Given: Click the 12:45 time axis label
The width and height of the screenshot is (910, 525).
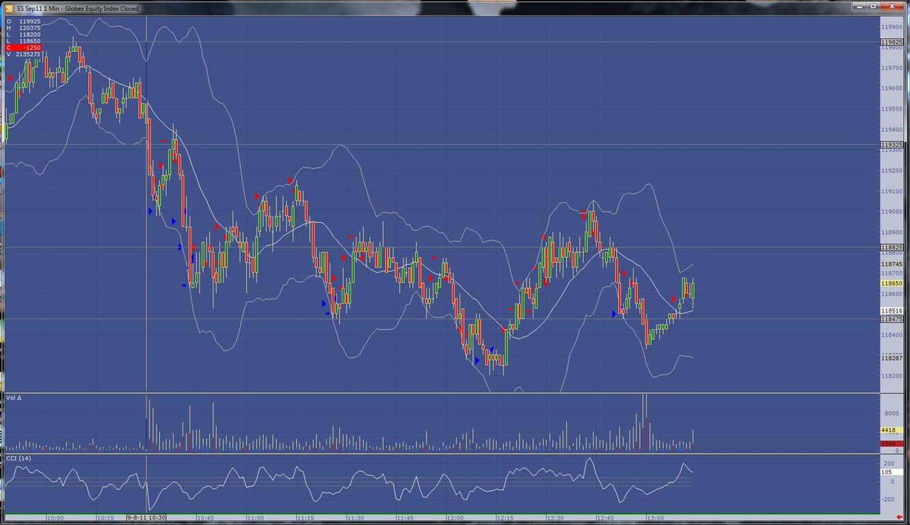Looking at the screenshot, I should tap(605, 518).
